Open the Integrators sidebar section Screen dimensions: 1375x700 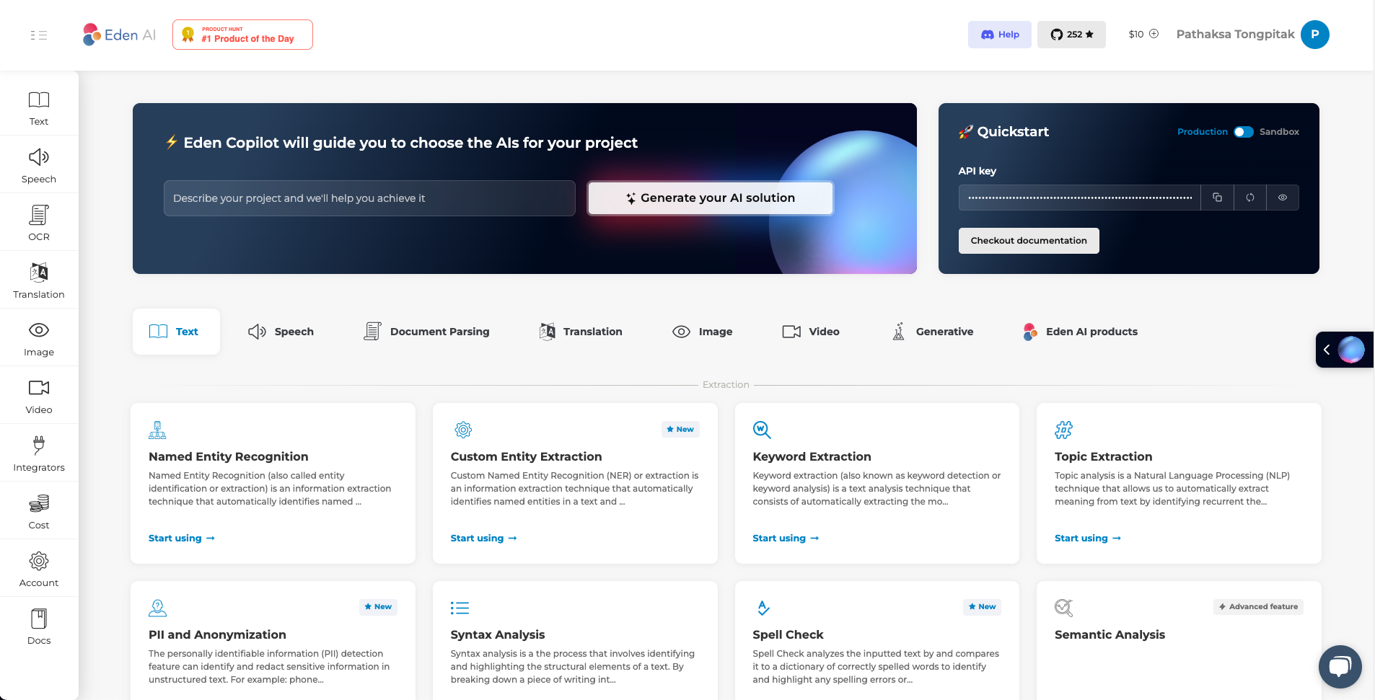39,452
